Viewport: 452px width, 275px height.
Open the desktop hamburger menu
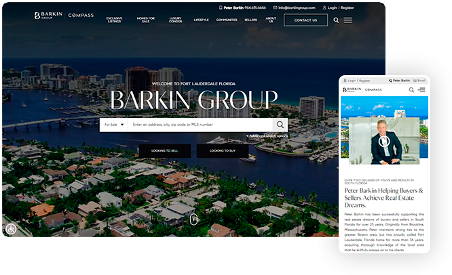[x=348, y=20]
